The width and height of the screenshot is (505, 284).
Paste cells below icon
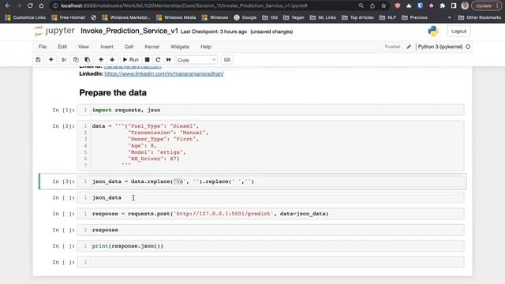coord(88,60)
